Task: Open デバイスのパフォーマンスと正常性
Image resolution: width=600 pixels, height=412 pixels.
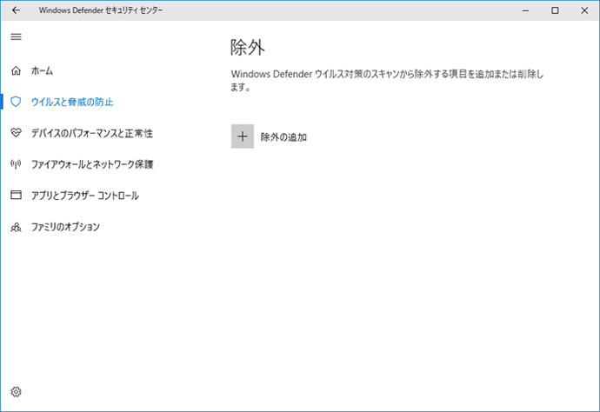Action: (x=92, y=133)
